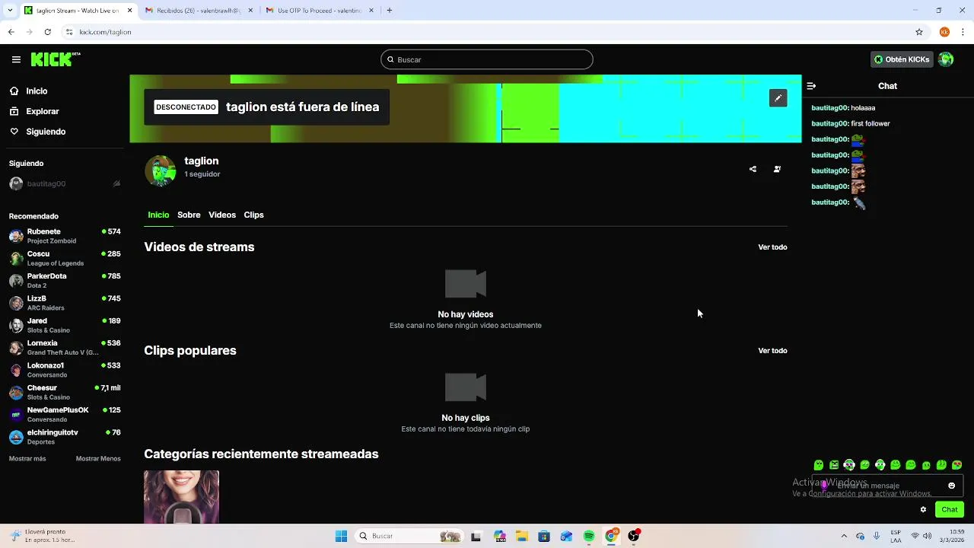Open the clock and date in taskbar

951,536
